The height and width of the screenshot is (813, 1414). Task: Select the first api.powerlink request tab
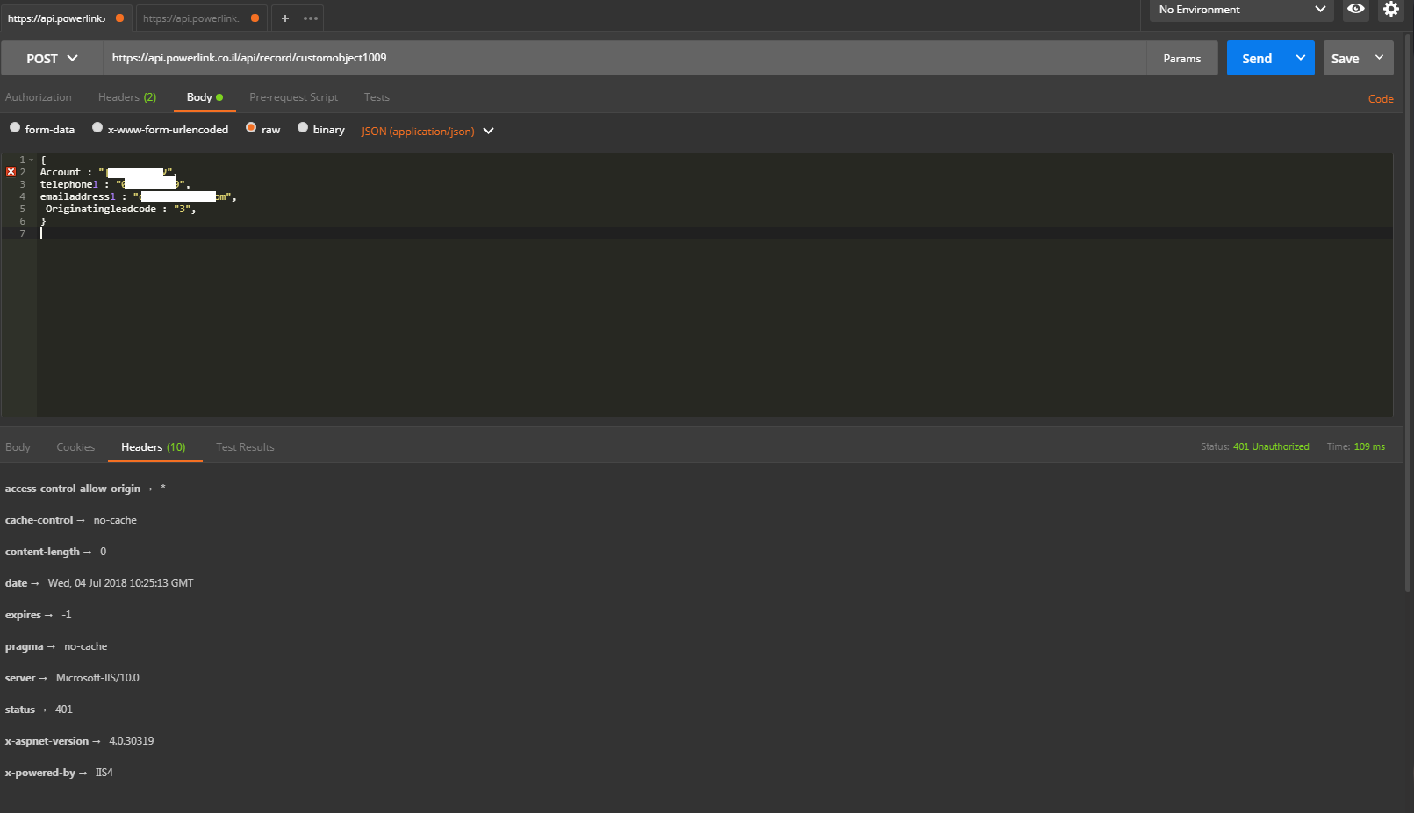[67, 18]
